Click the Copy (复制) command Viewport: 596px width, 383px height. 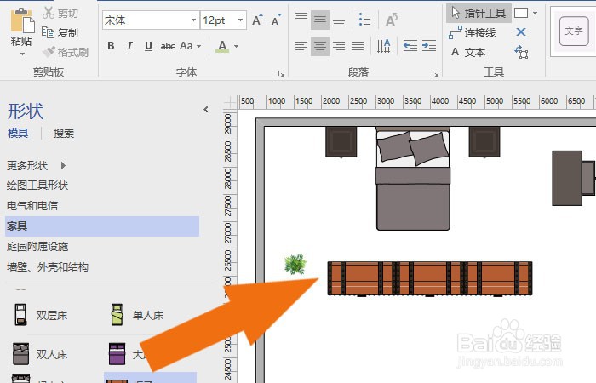click(x=60, y=32)
